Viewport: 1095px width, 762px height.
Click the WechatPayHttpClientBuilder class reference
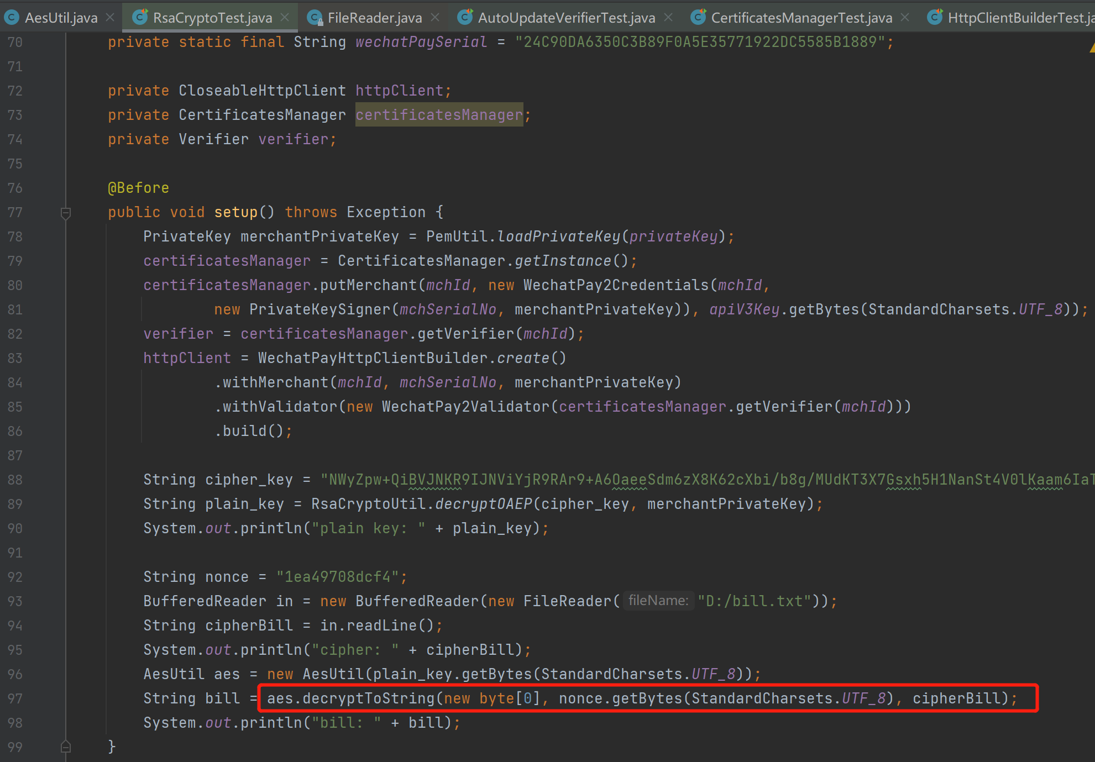(x=373, y=358)
